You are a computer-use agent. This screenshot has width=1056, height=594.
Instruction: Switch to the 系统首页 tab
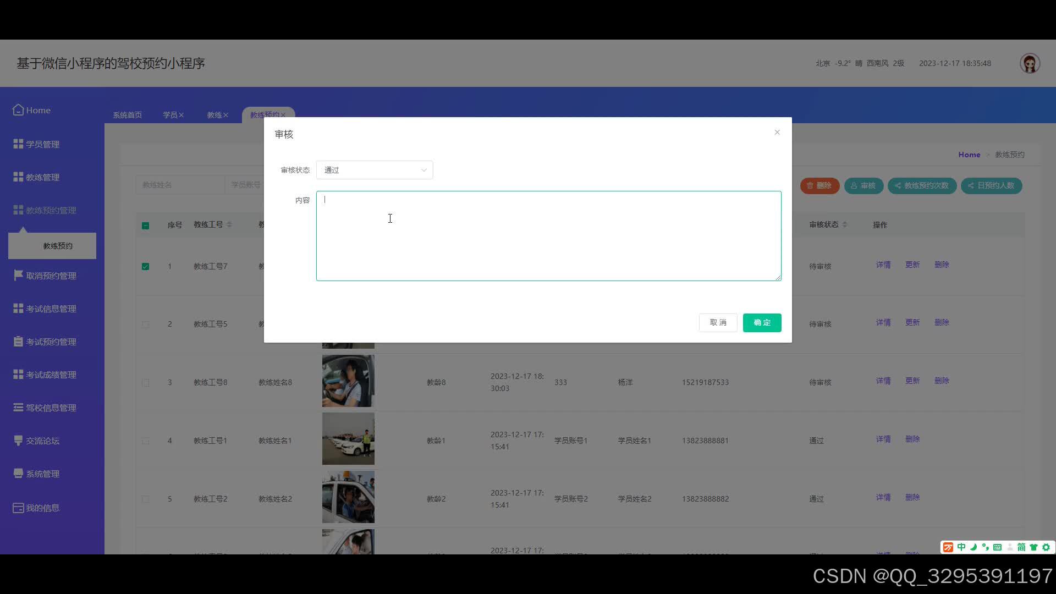click(x=127, y=115)
